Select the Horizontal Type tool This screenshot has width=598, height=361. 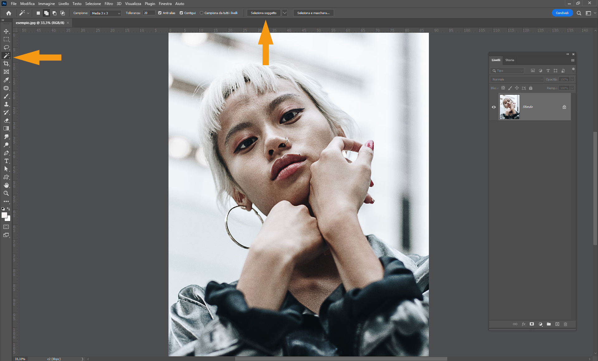click(6, 161)
